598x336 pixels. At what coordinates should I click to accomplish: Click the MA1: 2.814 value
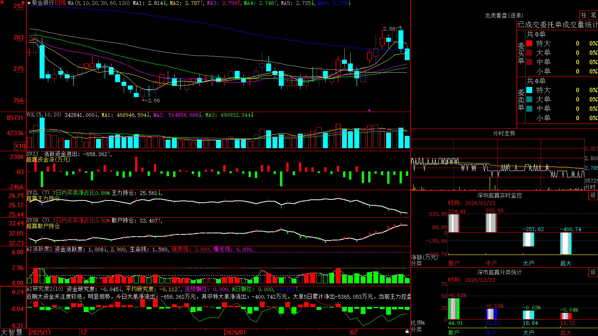click(x=148, y=3)
